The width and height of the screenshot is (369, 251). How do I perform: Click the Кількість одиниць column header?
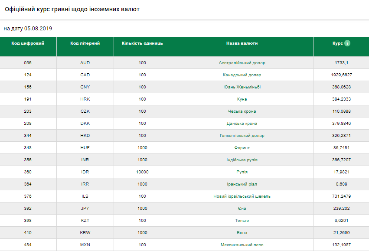pos(142,43)
